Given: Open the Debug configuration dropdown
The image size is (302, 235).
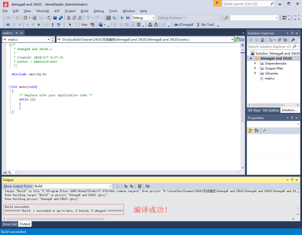Looking at the screenshot, I should 143,18.
